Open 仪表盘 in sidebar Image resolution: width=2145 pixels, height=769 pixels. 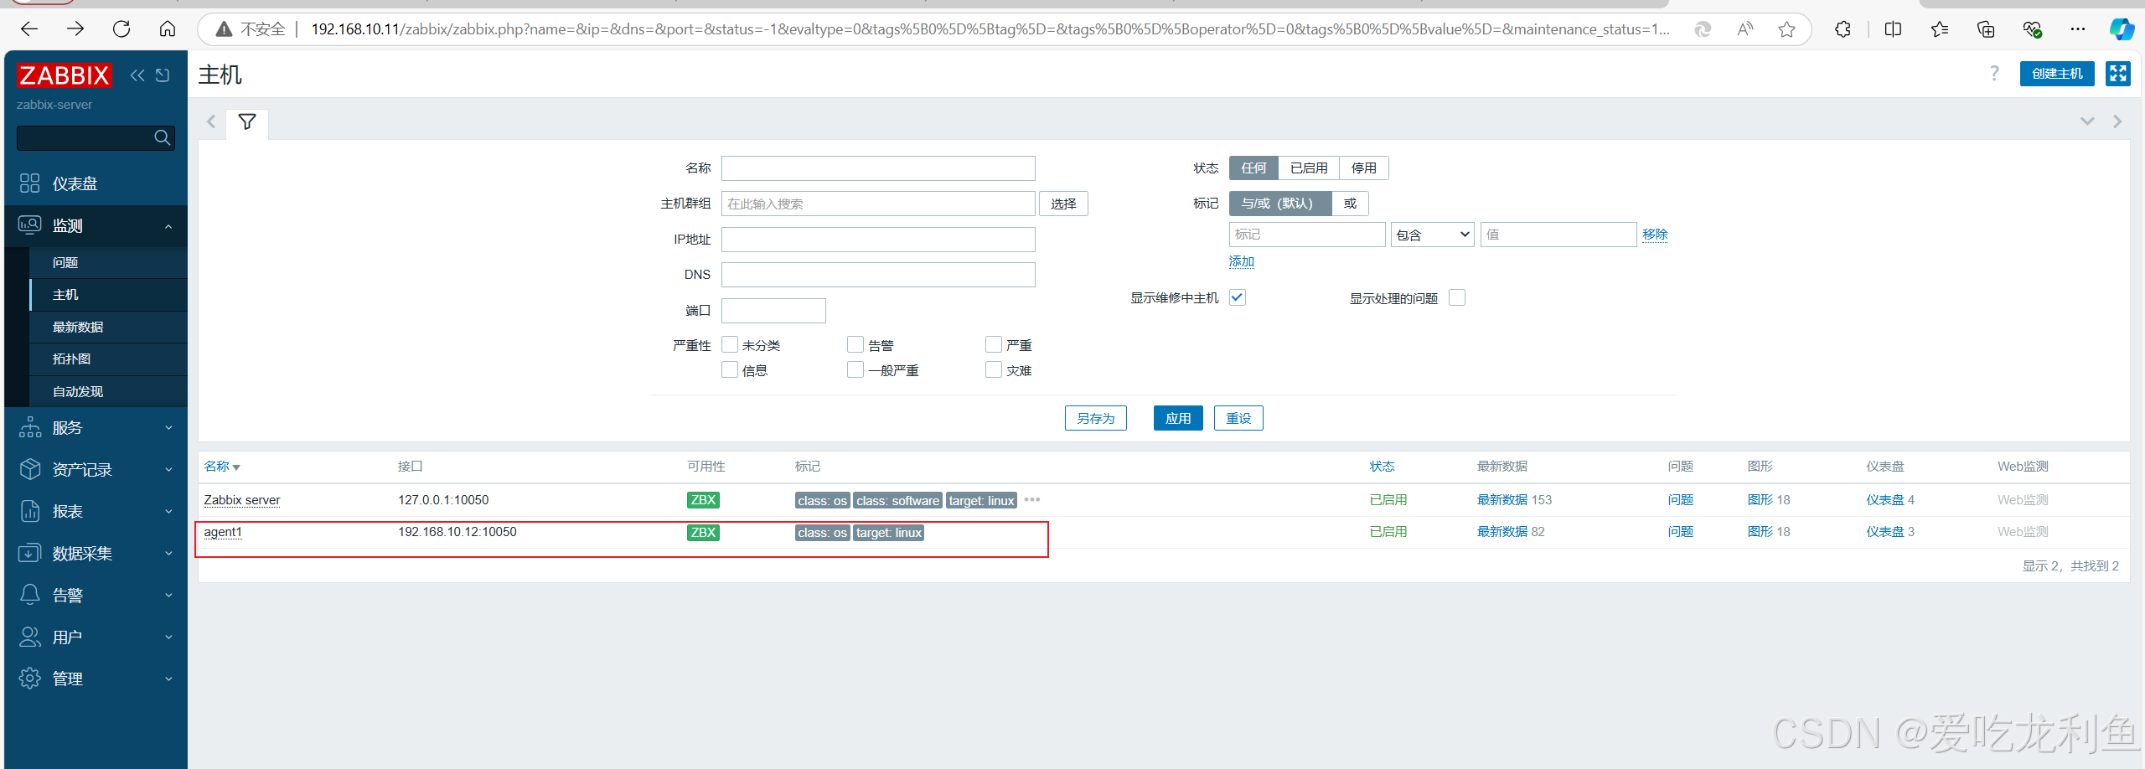[x=96, y=183]
